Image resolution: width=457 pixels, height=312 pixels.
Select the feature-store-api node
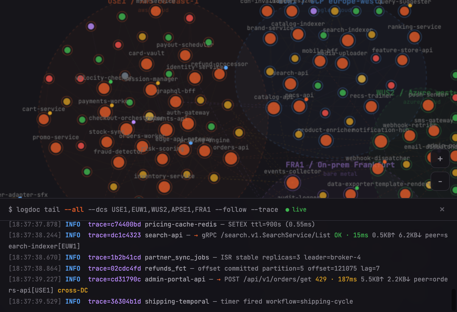(402, 60)
